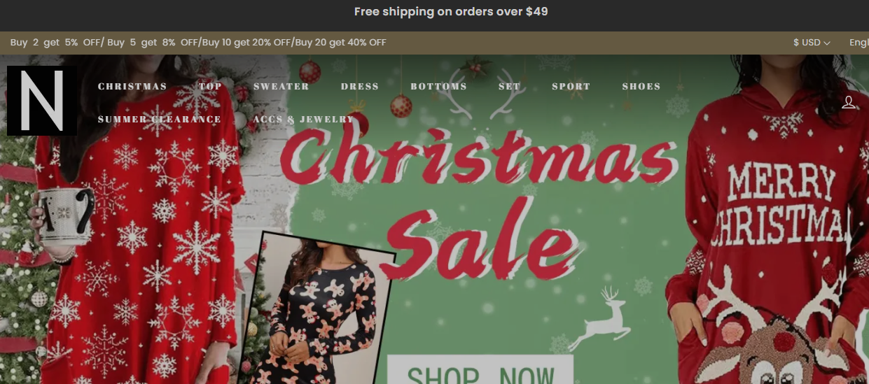
Task: Visit the Summer Clearance section
Action: pyautogui.click(x=160, y=120)
